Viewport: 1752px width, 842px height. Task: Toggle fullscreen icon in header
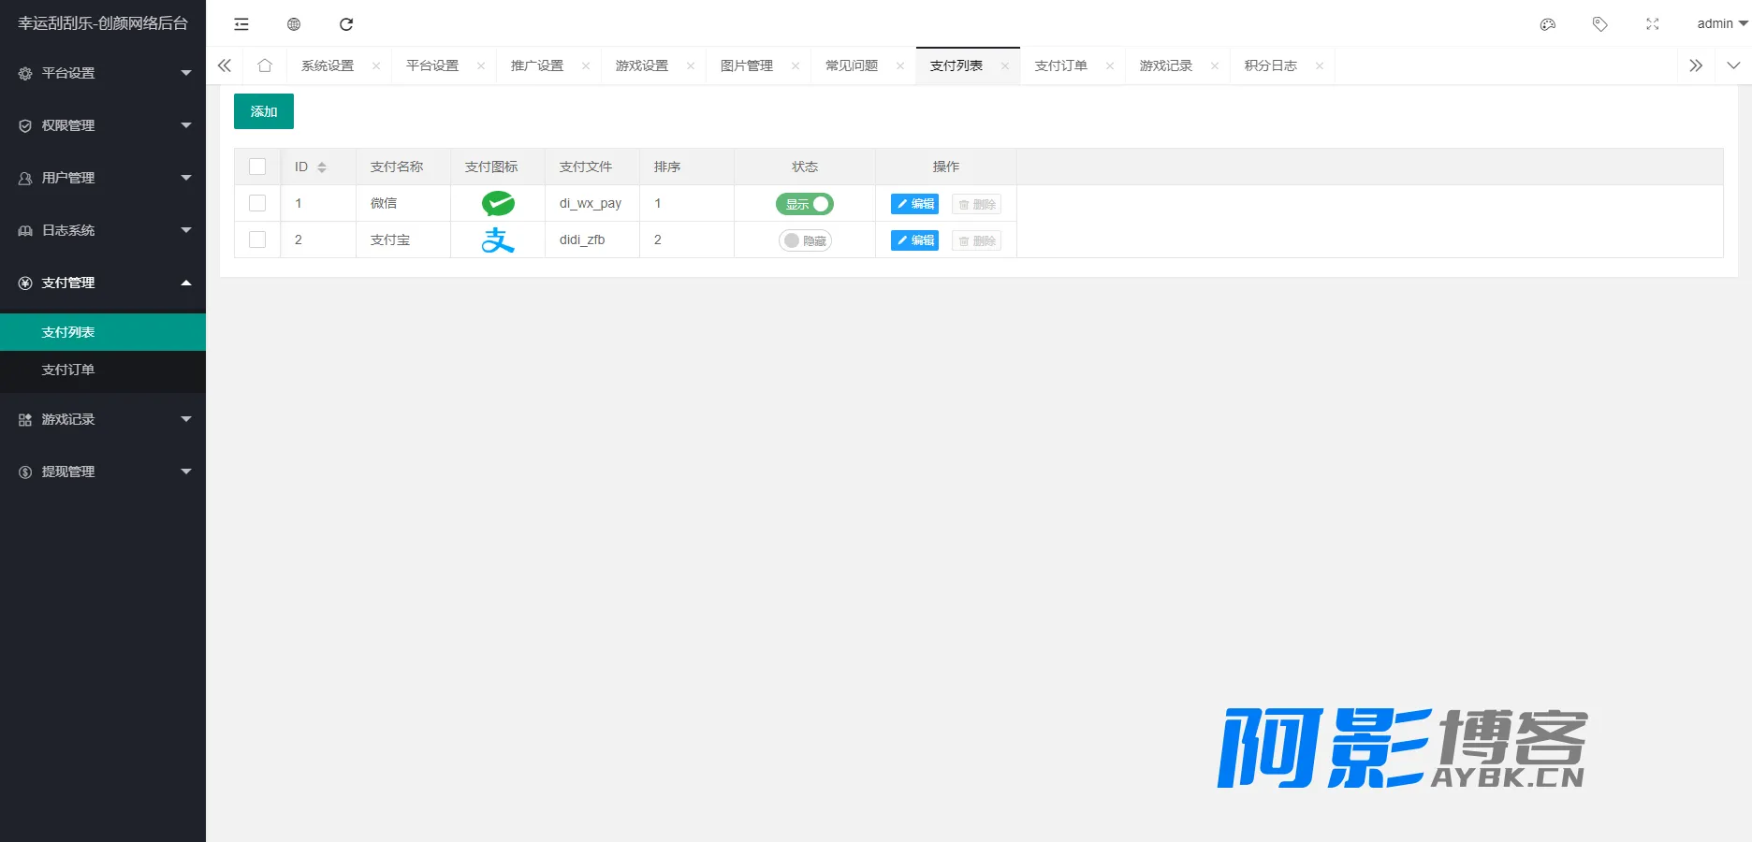tap(1653, 24)
